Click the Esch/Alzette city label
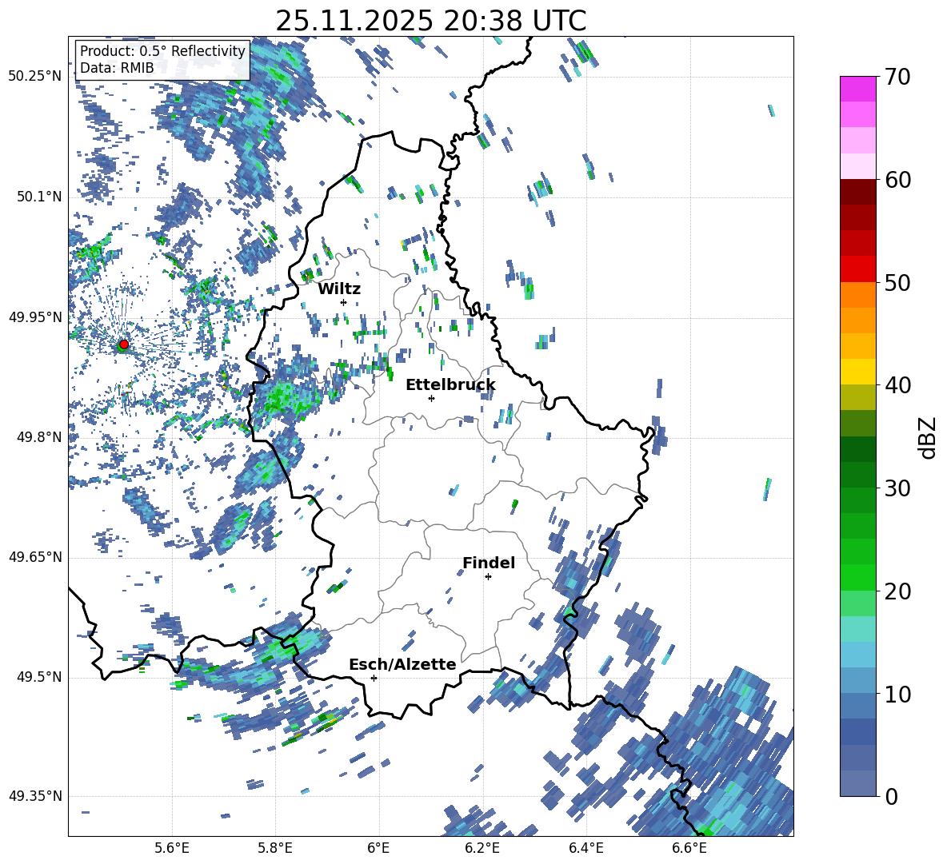Image resolution: width=947 pixels, height=864 pixels. pyautogui.click(x=402, y=664)
